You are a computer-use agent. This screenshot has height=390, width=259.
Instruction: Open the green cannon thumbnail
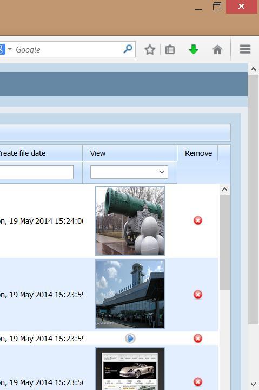(x=130, y=220)
